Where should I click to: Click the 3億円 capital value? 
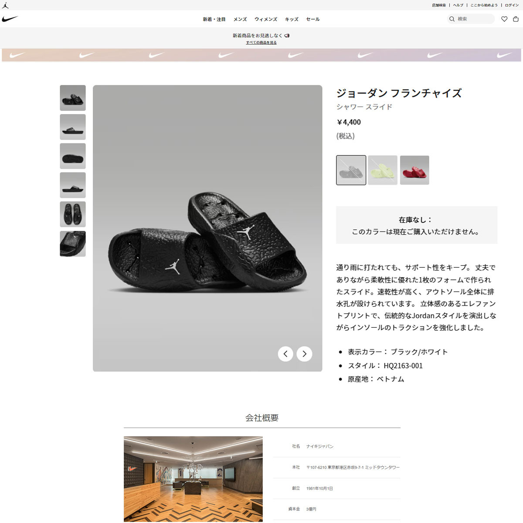pyautogui.click(x=311, y=509)
